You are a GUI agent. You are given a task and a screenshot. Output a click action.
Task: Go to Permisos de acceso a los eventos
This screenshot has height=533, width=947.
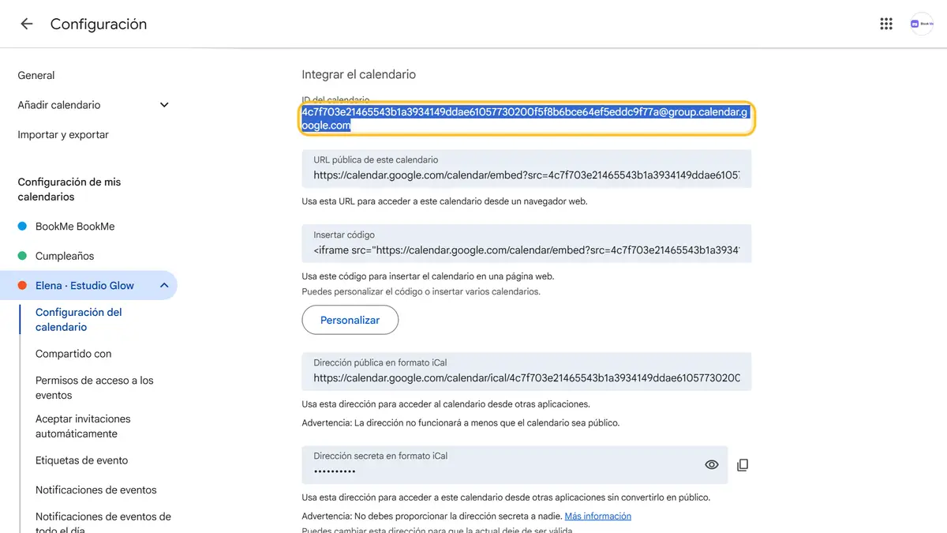click(x=95, y=388)
